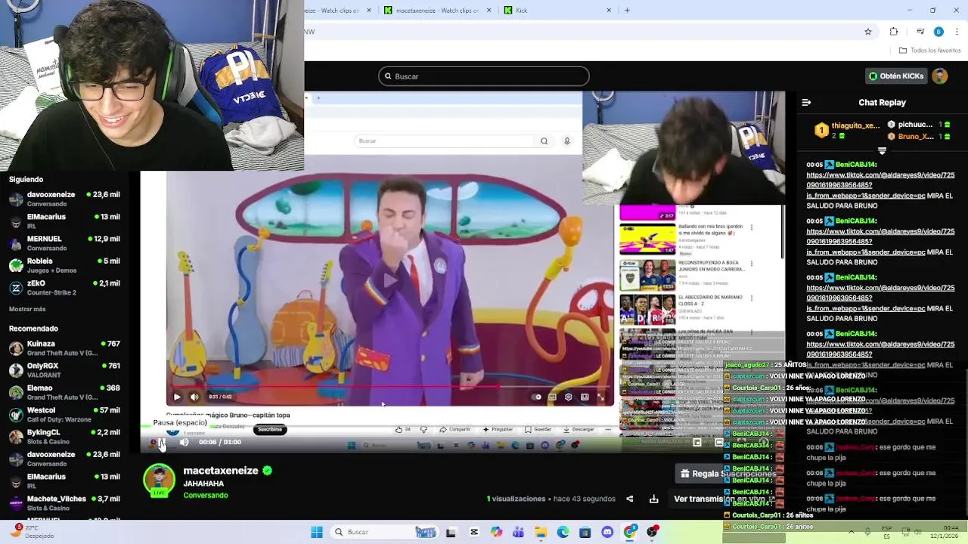Open Bruno_X leaderboard entry
The width and height of the screenshot is (968, 544).
[920, 137]
